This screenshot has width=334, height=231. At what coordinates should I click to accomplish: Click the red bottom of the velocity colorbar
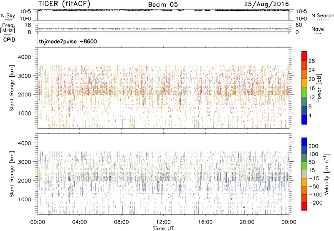click(304, 206)
